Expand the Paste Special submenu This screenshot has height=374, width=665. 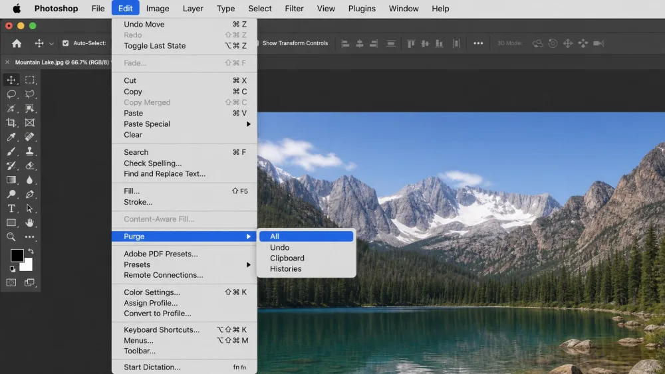tap(185, 124)
